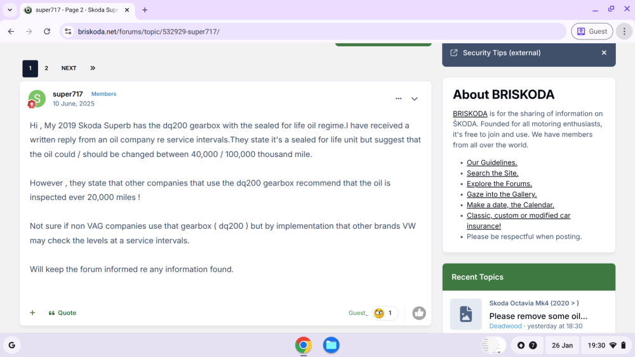Open the Skoda Octavia Mk4 (2020 >) forum link
Viewport: 635px width, 357px height.
coord(534,303)
